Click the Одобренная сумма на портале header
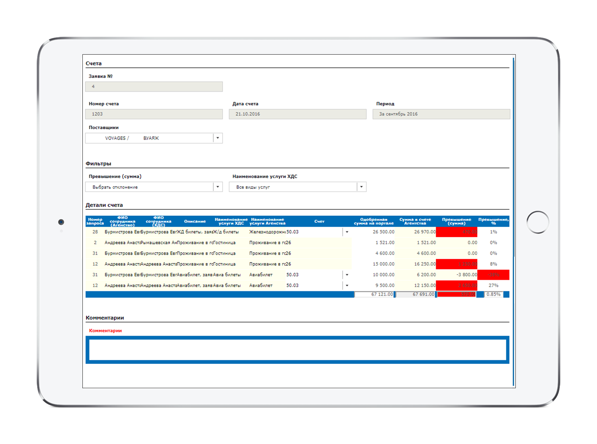 tap(373, 221)
